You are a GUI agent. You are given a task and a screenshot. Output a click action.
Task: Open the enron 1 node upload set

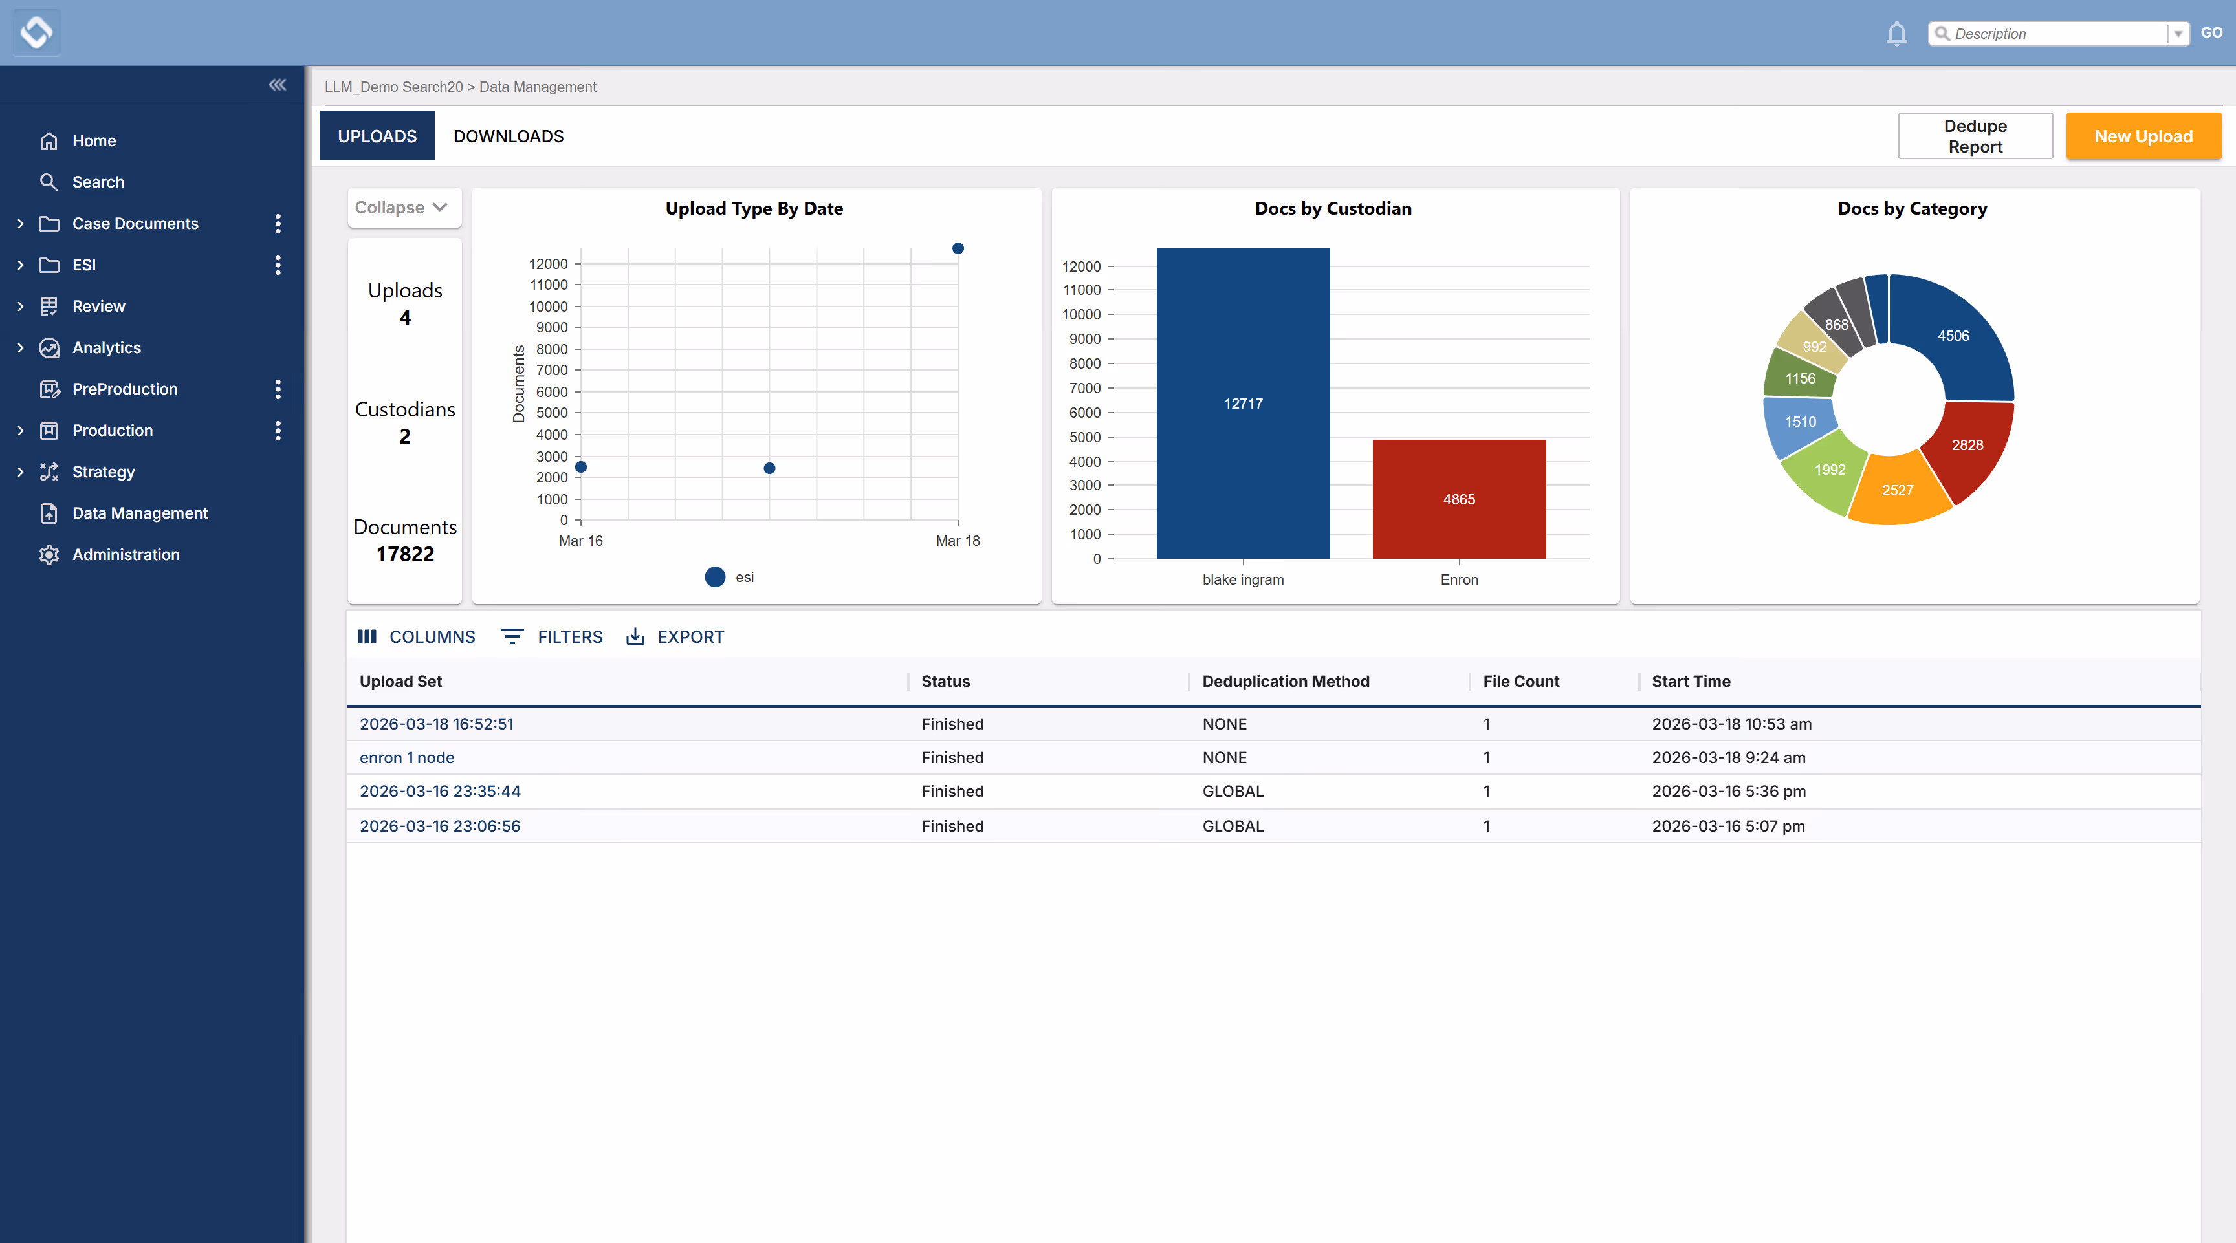click(x=407, y=757)
